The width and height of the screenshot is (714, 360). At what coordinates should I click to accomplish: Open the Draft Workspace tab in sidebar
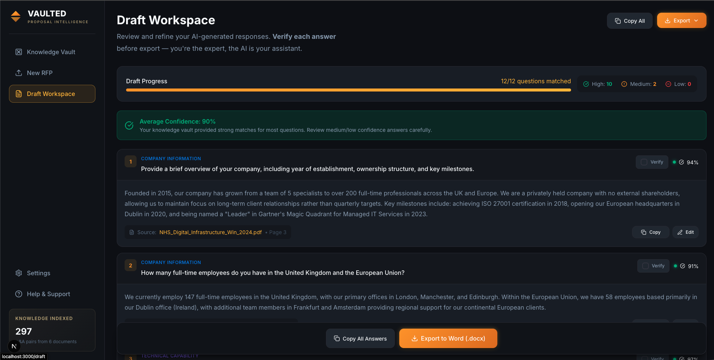click(x=52, y=94)
